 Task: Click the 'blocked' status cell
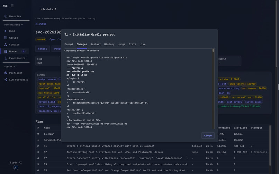[x=197, y=146]
